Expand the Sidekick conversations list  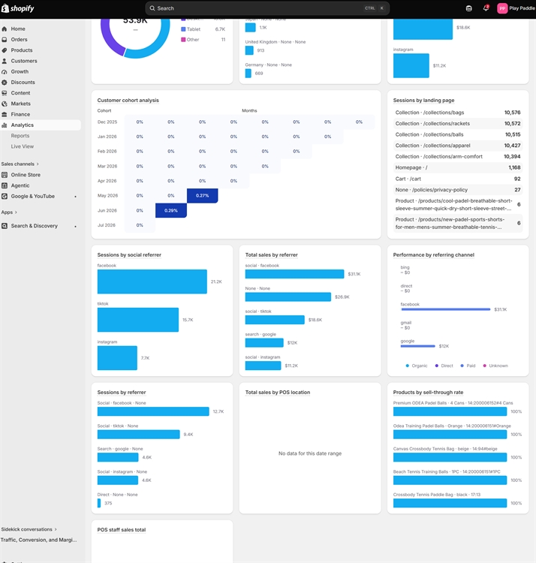[29, 529]
